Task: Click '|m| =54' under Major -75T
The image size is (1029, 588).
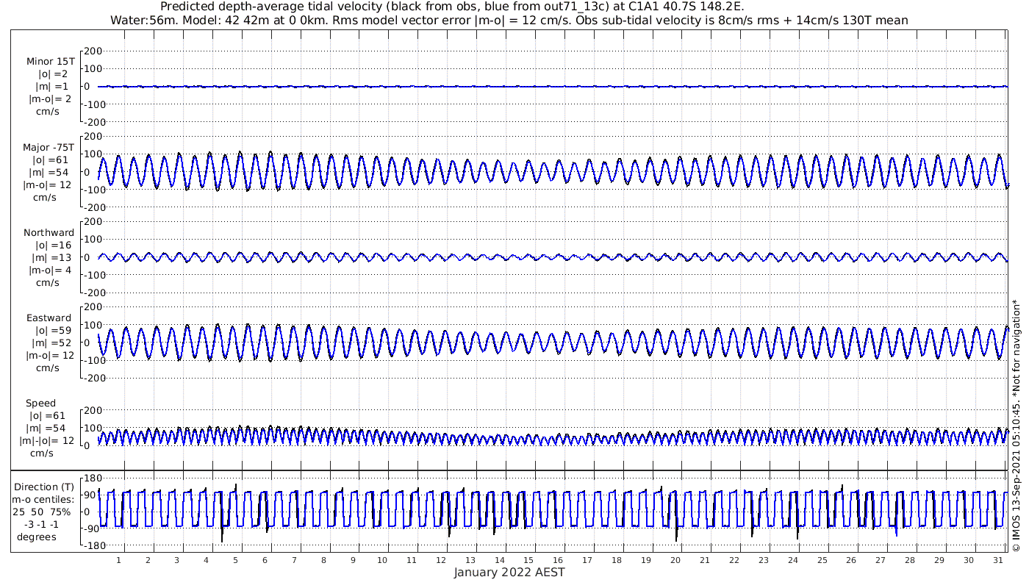Action: click(51, 173)
